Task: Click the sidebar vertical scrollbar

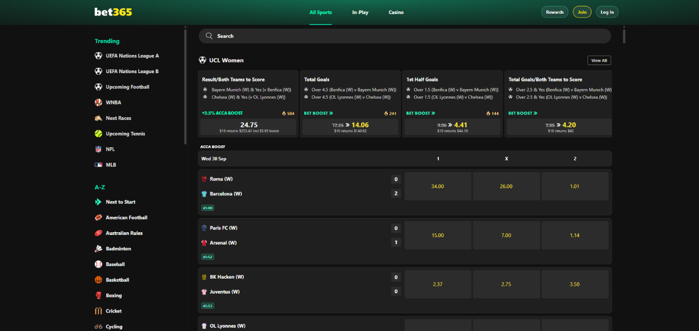Action: [185, 86]
